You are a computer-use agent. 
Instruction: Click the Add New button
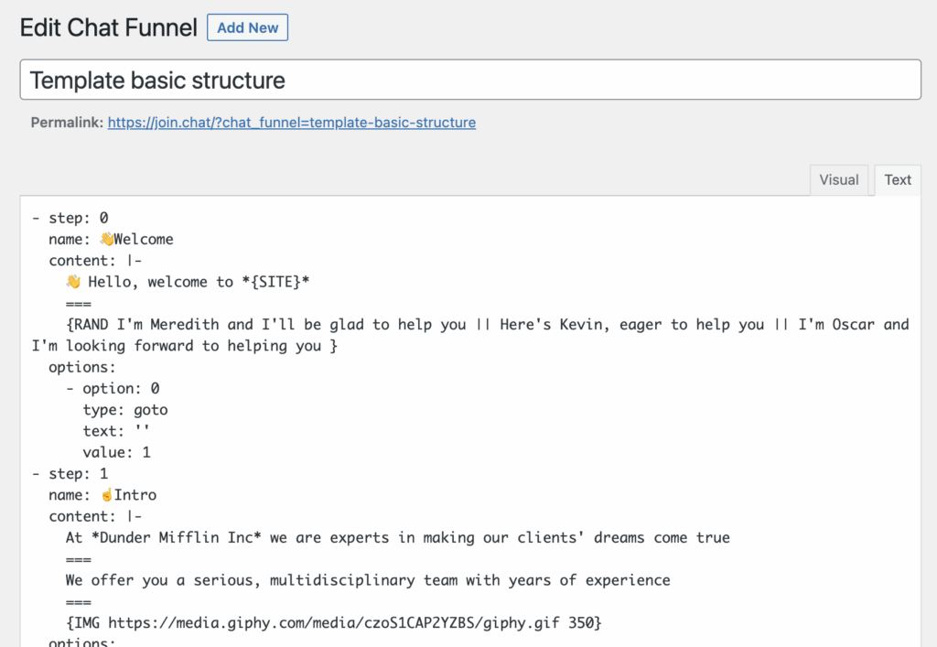click(247, 27)
